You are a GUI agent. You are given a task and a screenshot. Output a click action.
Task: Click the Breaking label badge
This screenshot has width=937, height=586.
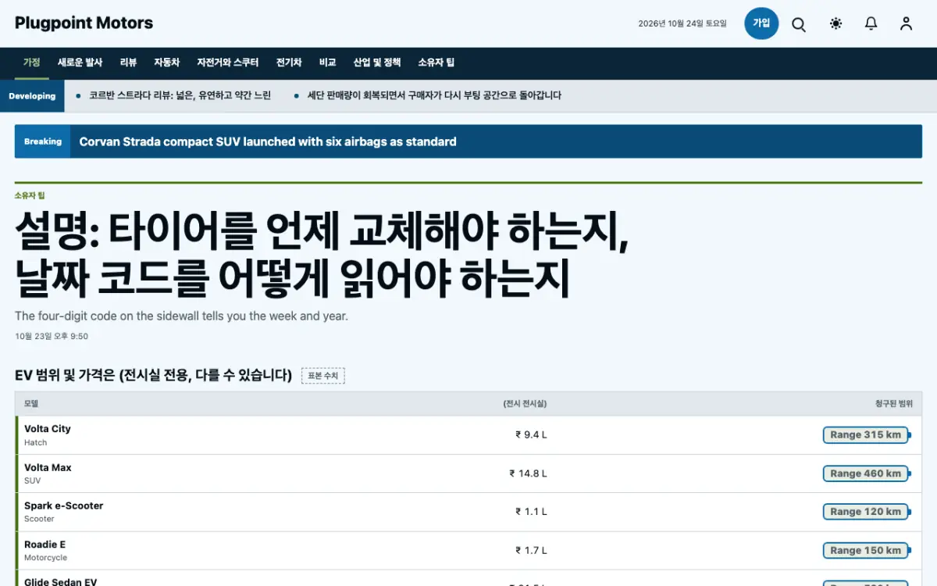[x=43, y=141]
